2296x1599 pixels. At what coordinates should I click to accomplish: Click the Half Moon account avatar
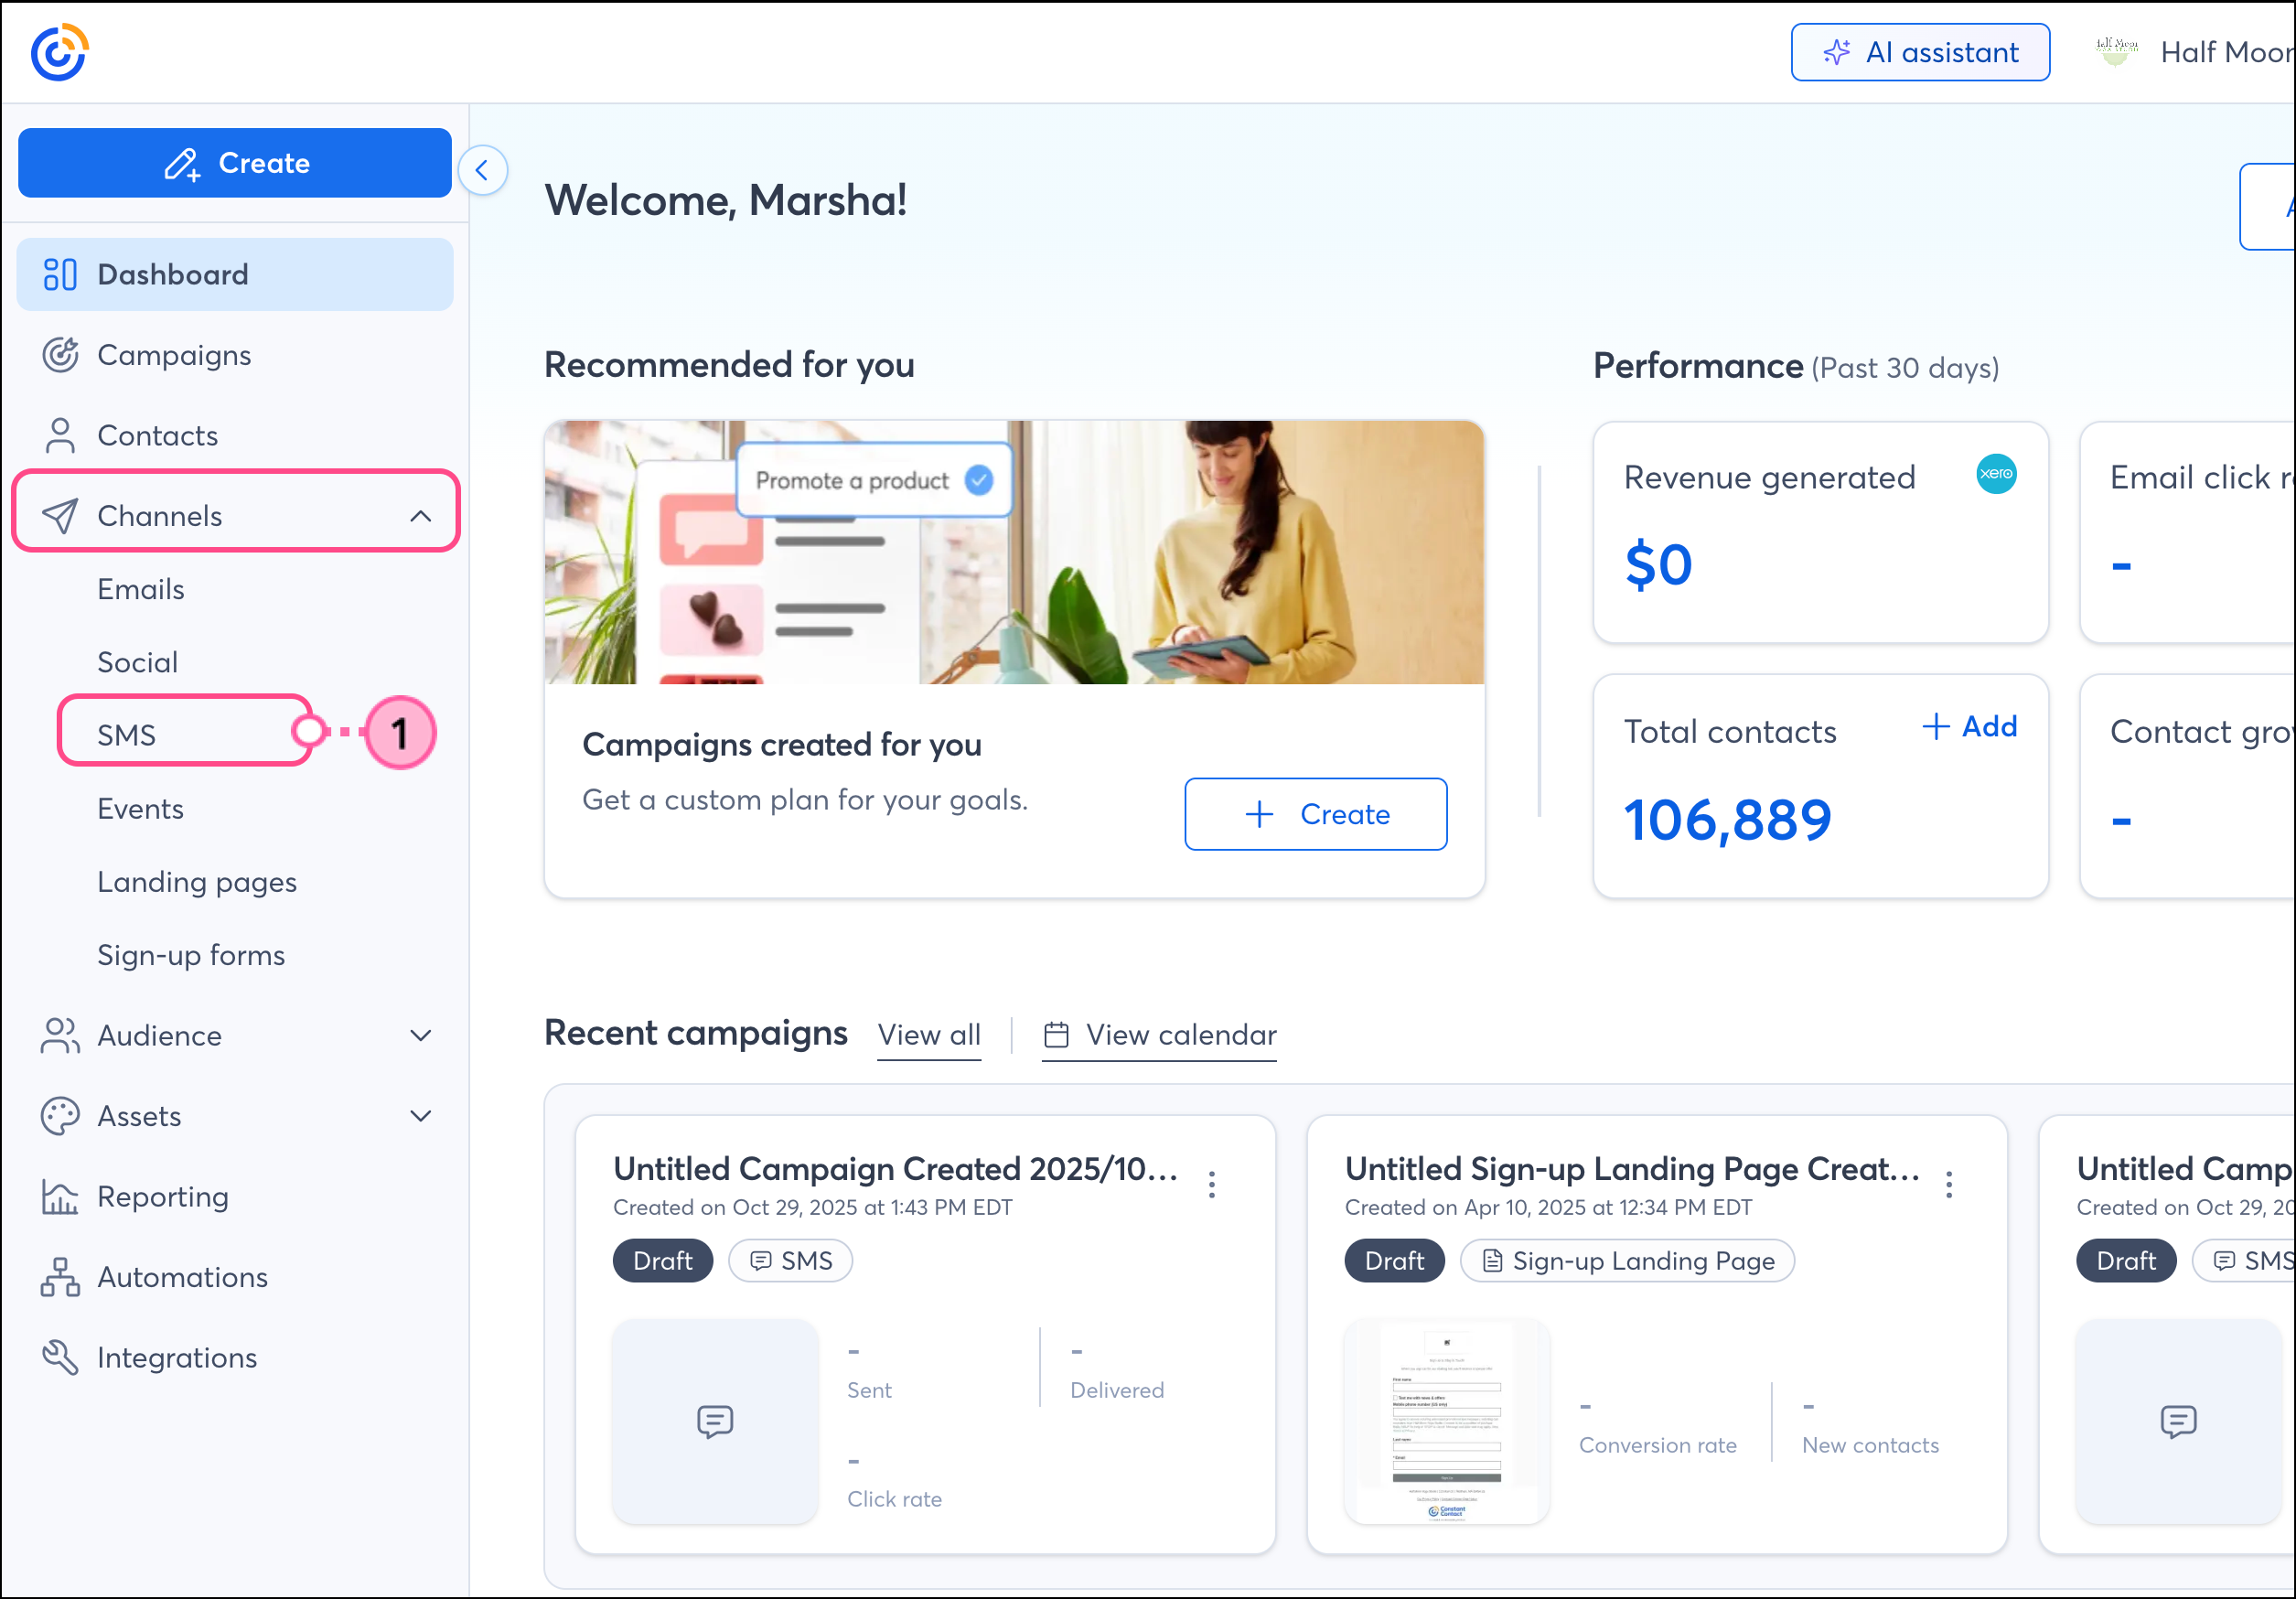click(x=2115, y=52)
